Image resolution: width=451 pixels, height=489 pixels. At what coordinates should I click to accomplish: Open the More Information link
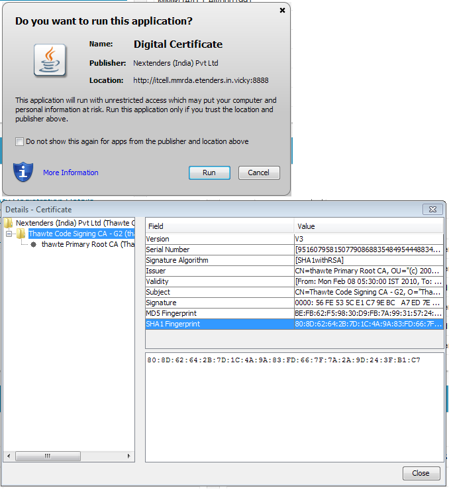[71, 173]
